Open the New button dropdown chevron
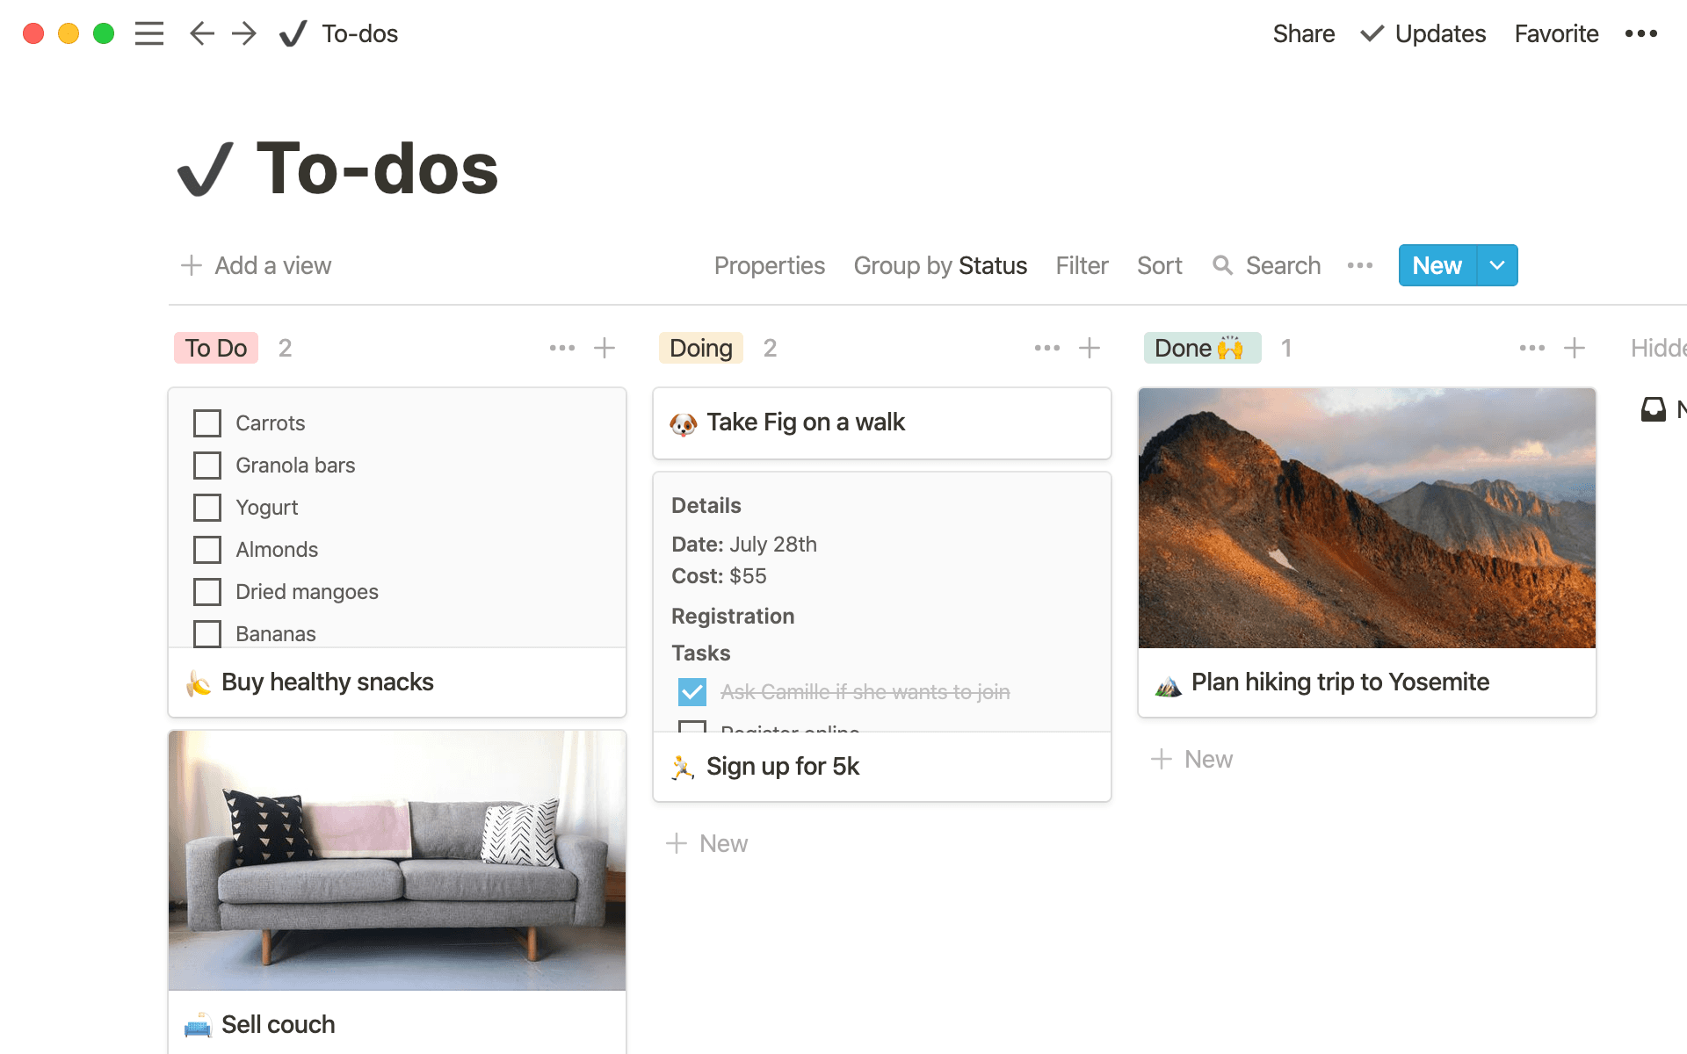The height and width of the screenshot is (1054, 1687). [1496, 265]
